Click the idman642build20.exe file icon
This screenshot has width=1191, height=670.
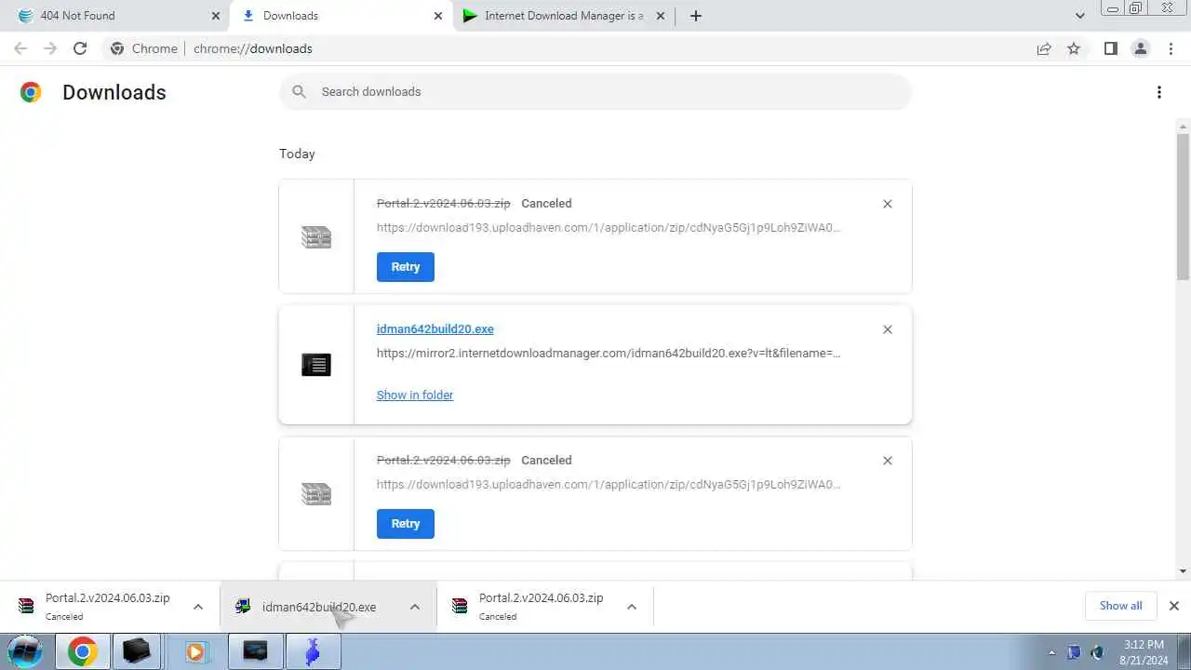click(x=316, y=365)
